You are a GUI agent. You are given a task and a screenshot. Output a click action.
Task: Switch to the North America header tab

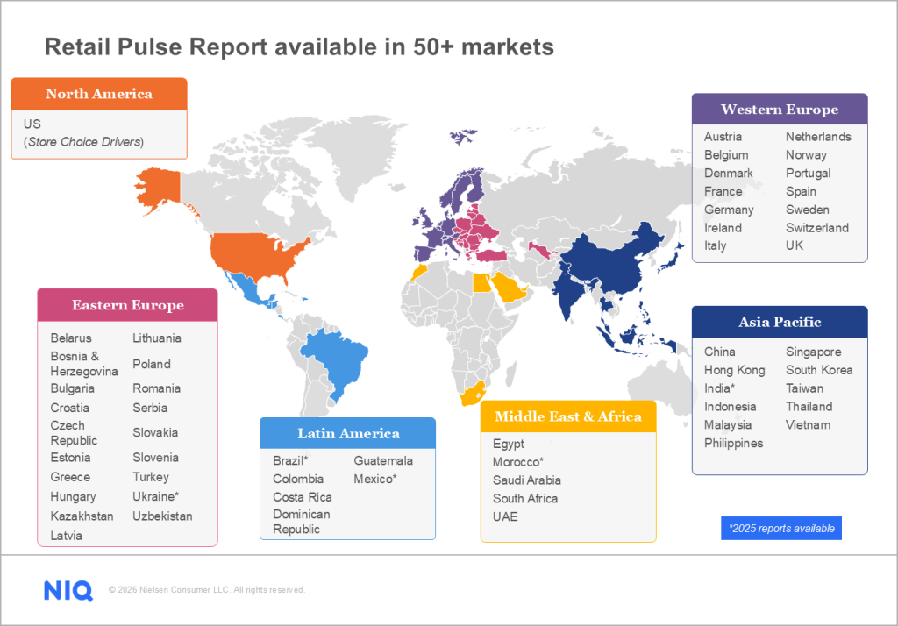click(x=98, y=94)
